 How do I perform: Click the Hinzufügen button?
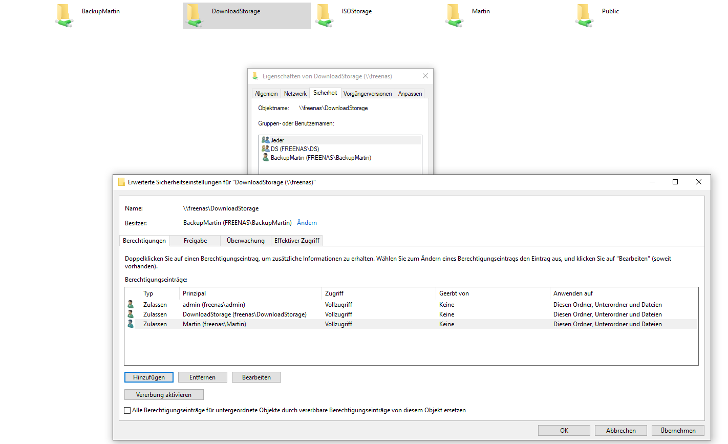click(149, 377)
